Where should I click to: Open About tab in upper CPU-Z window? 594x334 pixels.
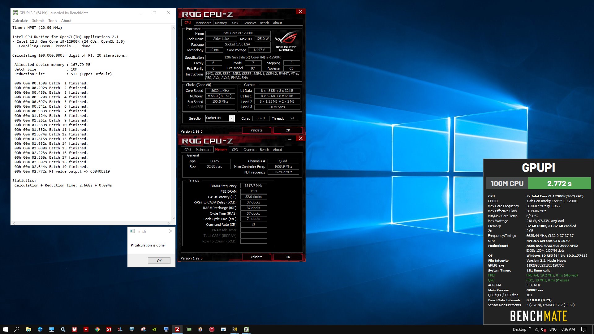[x=278, y=23]
